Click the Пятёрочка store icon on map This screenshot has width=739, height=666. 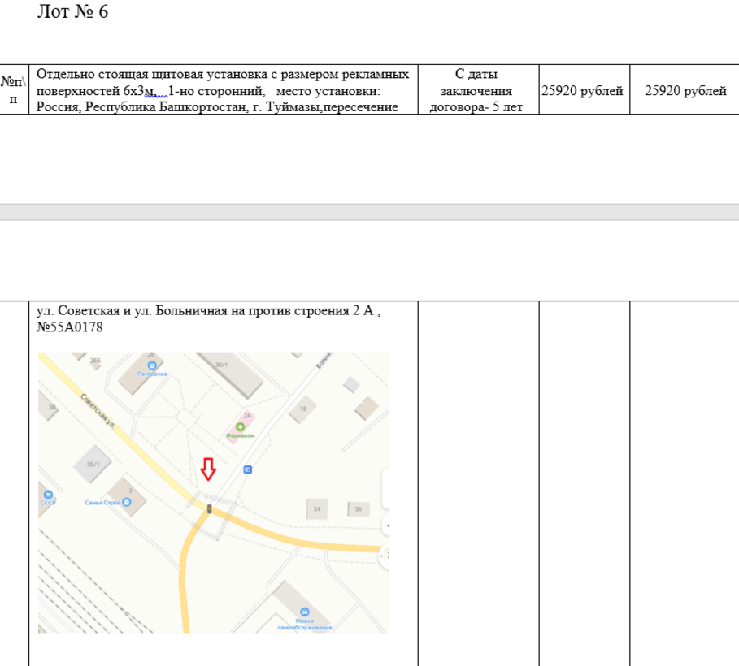click(151, 365)
